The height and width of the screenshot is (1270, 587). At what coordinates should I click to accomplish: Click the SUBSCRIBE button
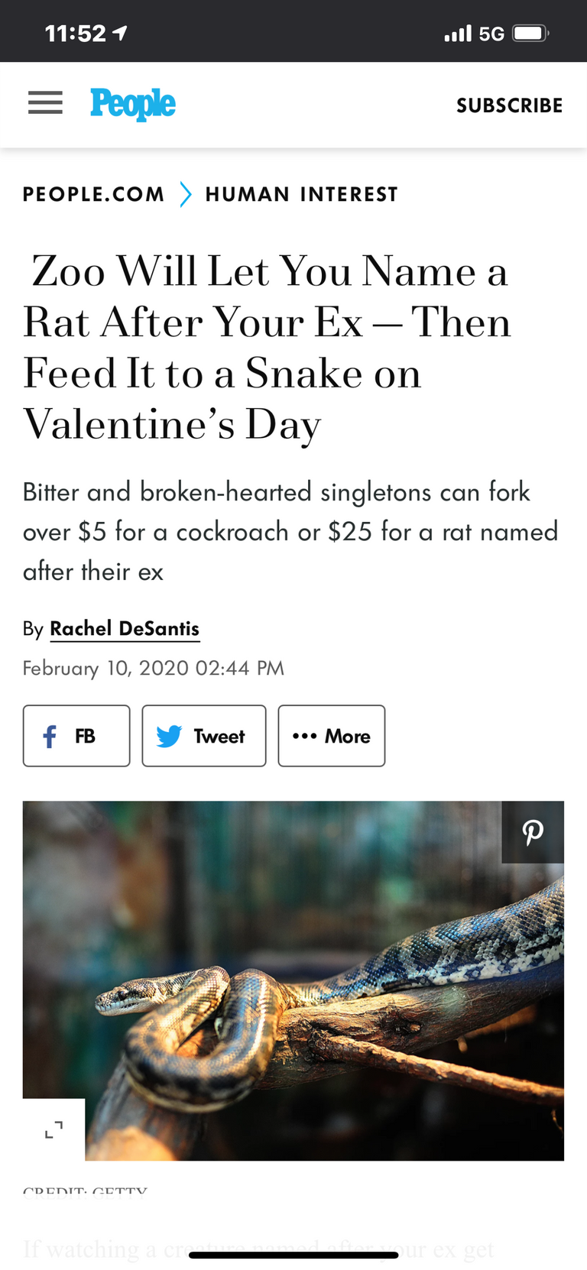(x=509, y=105)
